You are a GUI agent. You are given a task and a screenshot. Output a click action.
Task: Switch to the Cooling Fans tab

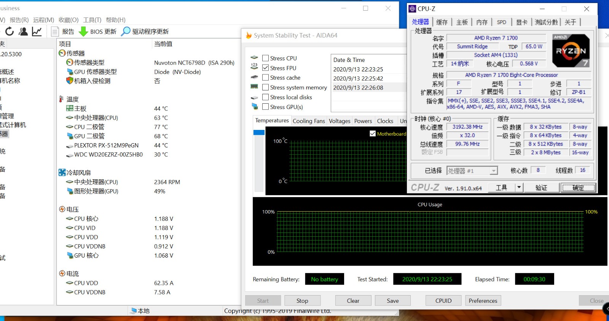point(309,121)
